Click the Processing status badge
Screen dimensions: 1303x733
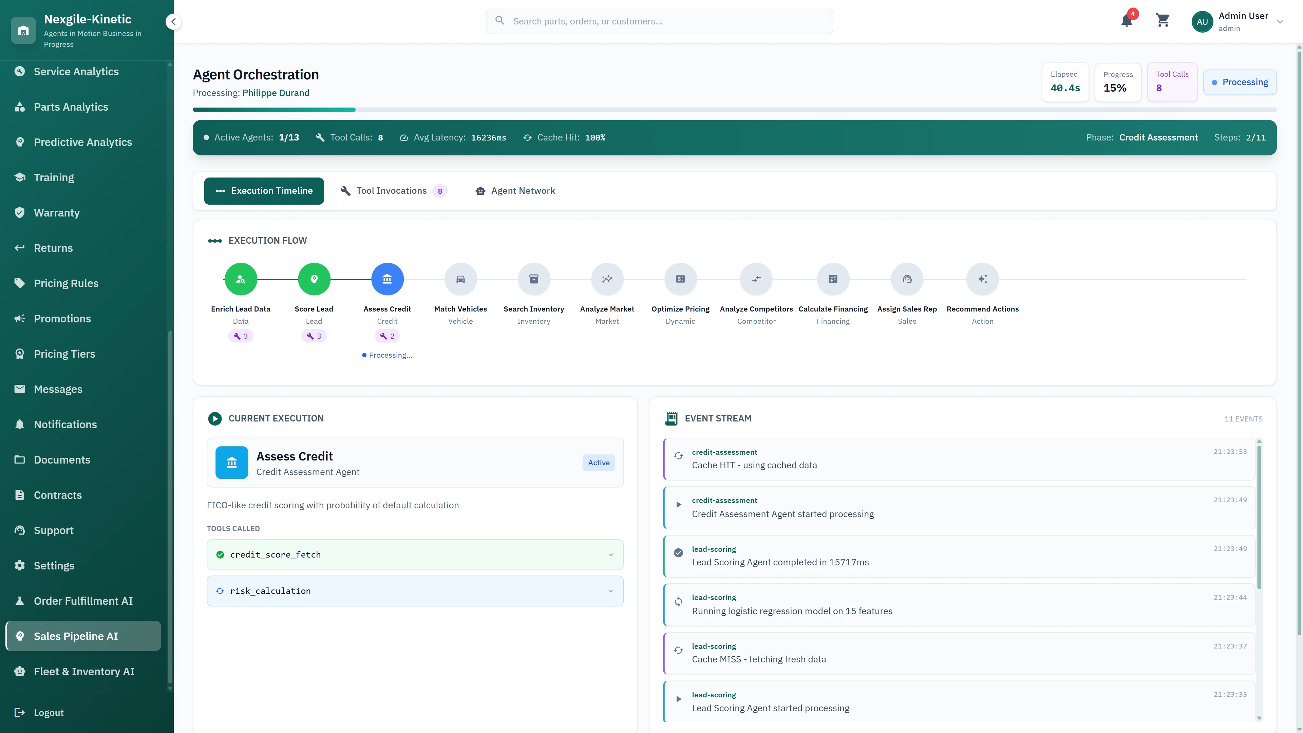[1240, 81]
